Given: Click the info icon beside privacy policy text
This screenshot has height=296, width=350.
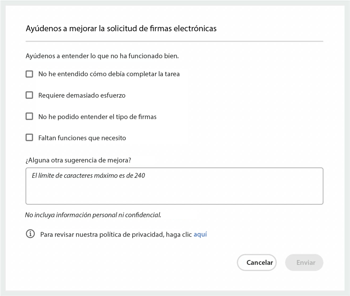Looking at the screenshot, I should coord(30,234).
